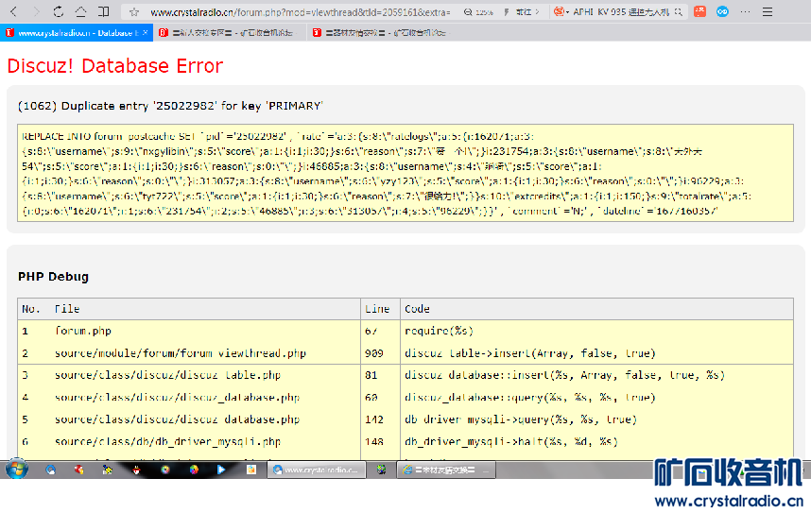Image resolution: width=811 pixels, height=513 pixels.
Task: Go to browser home page icon
Action: pos(81,12)
